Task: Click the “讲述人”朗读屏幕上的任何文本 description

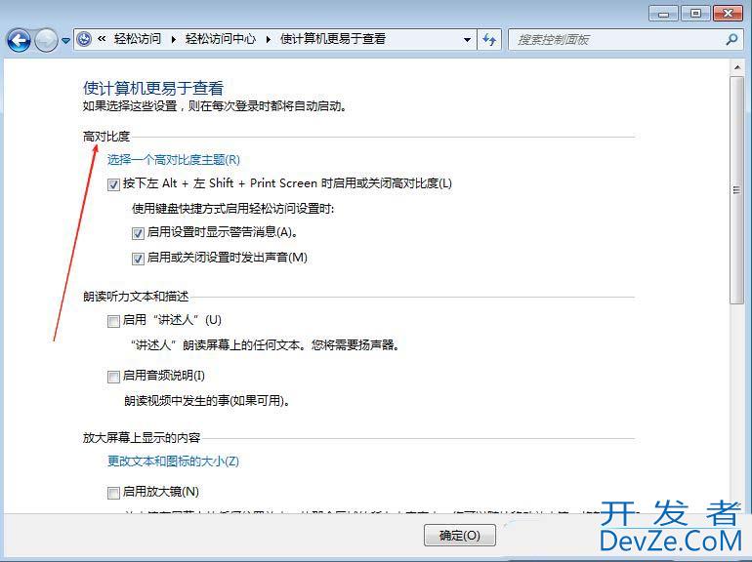Action: coord(266,345)
